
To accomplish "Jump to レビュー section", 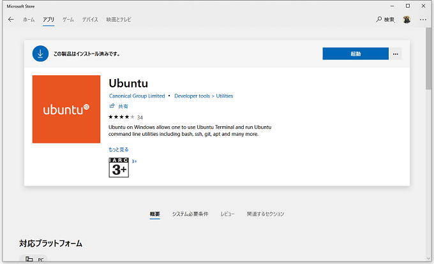I will tap(227, 214).
